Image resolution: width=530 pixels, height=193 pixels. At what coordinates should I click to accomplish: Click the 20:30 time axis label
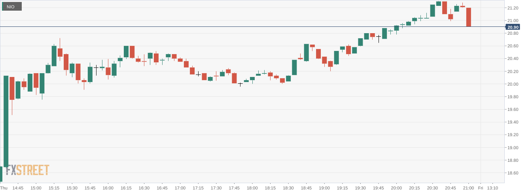(x=432, y=188)
